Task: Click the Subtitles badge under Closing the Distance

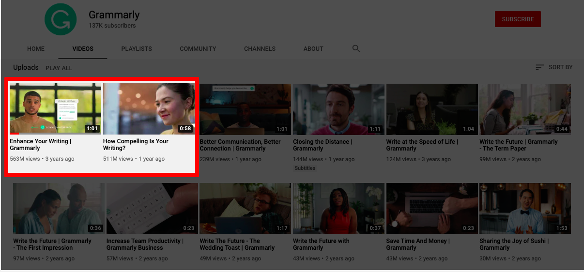Action: click(305, 168)
